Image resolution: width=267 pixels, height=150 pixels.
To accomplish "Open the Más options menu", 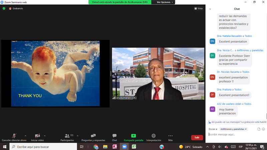I will click(171, 137).
